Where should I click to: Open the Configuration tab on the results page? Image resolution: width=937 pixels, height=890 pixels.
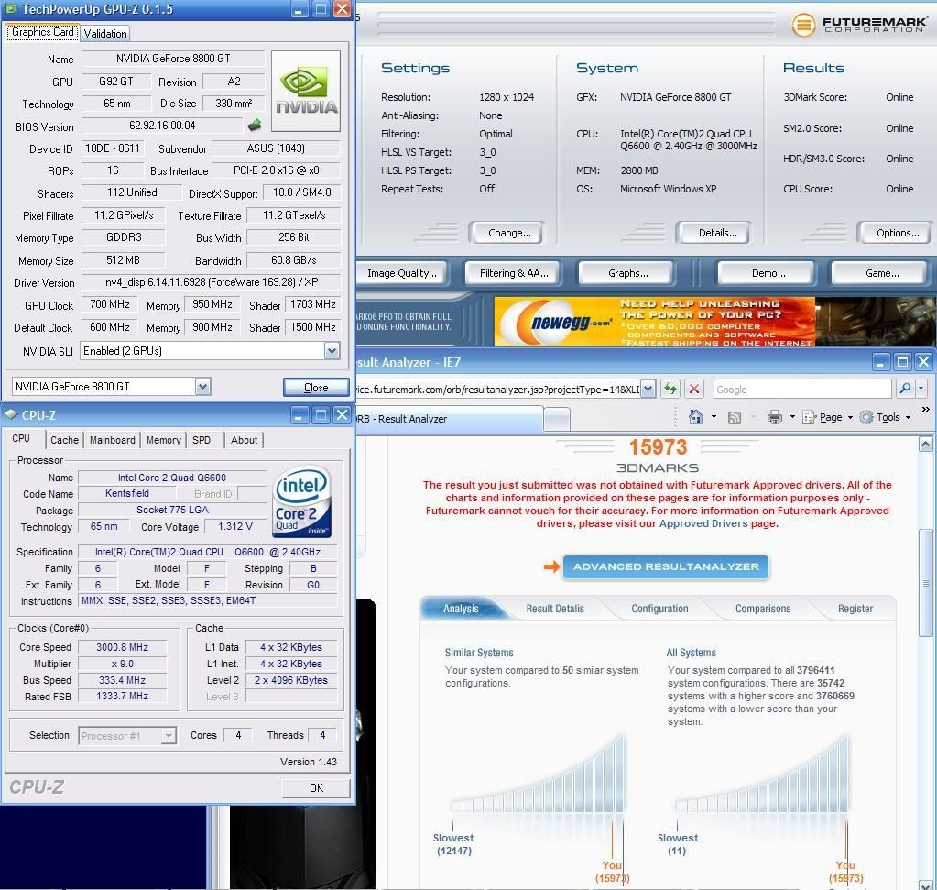coord(659,609)
